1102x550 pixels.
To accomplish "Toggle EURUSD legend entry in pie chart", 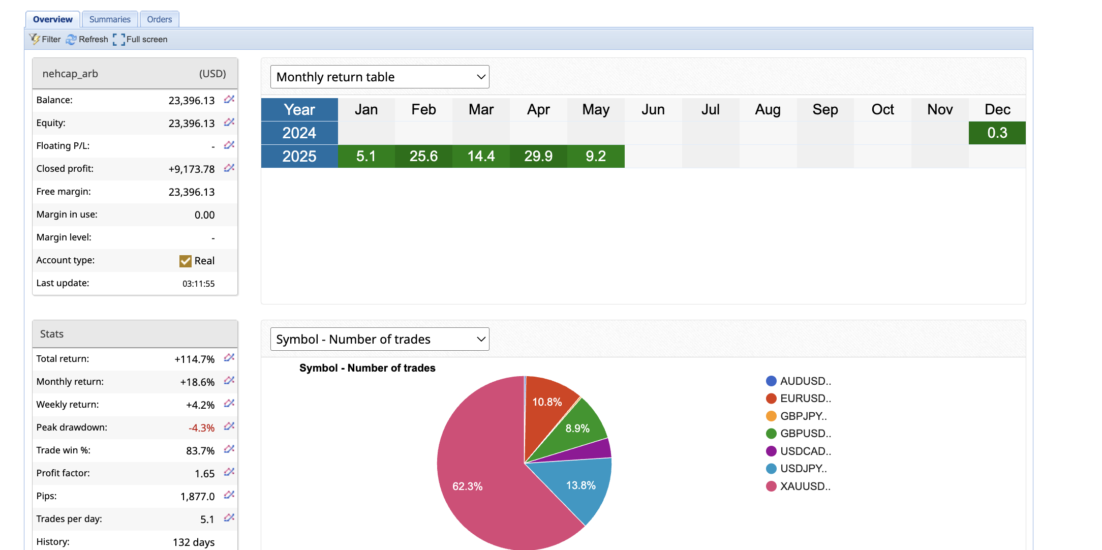I will point(805,399).
